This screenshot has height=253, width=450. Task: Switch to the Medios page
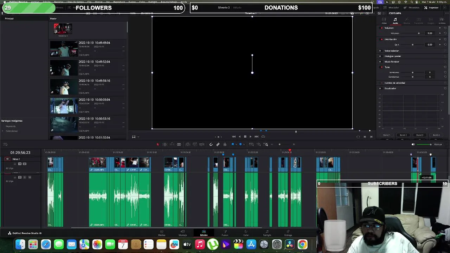pos(162,233)
